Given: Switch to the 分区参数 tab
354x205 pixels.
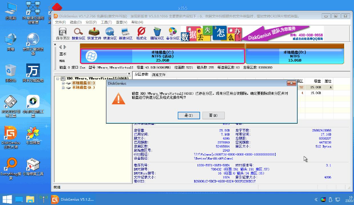Looking at the screenshot, I should pyautogui.click(x=141, y=75).
